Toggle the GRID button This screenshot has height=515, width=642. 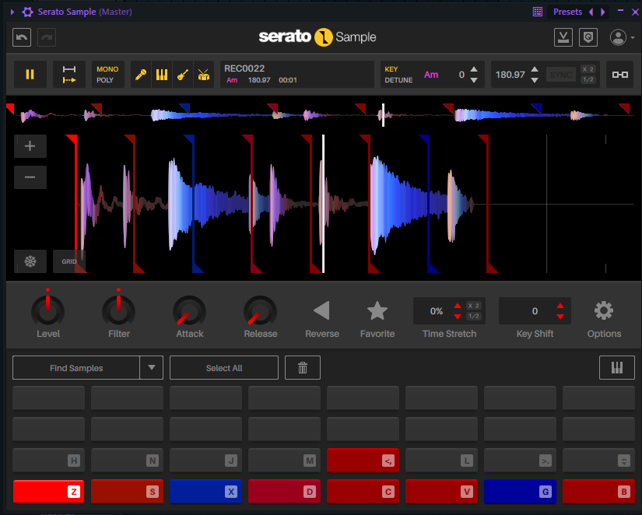(68, 261)
